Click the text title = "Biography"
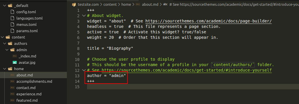The width and height of the screenshot is (299, 104). pos(110,49)
